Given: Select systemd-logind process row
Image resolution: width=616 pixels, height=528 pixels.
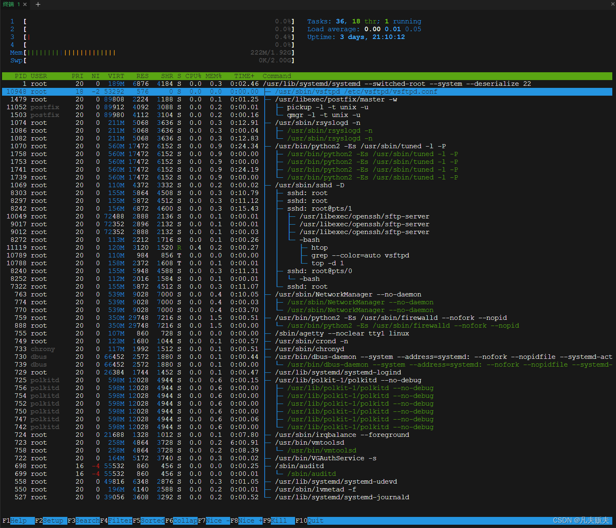Looking at the screenshot, I should point(307,372).
